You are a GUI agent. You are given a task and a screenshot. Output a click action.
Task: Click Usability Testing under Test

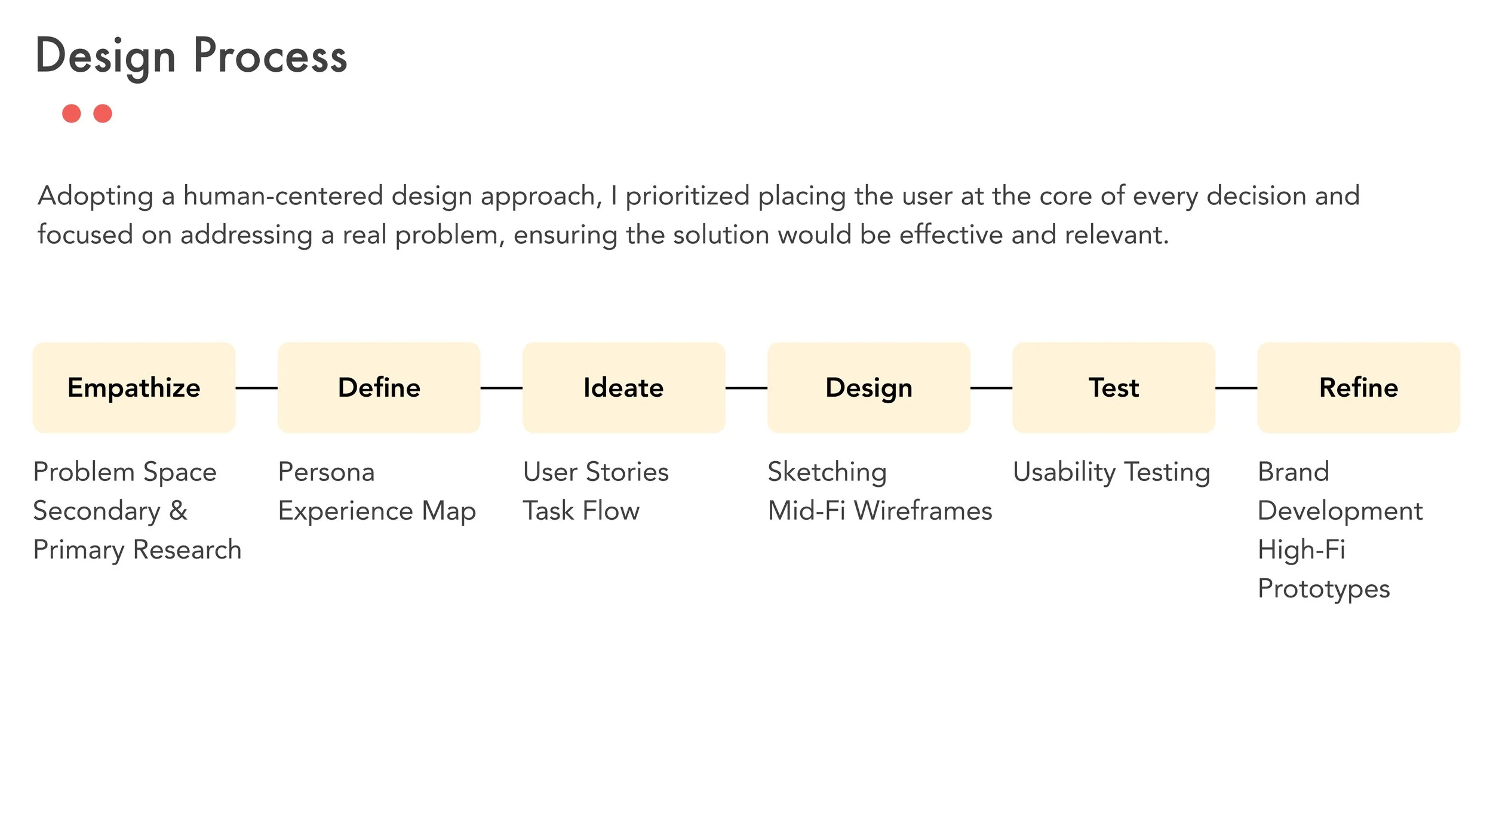pos(1111,473)
